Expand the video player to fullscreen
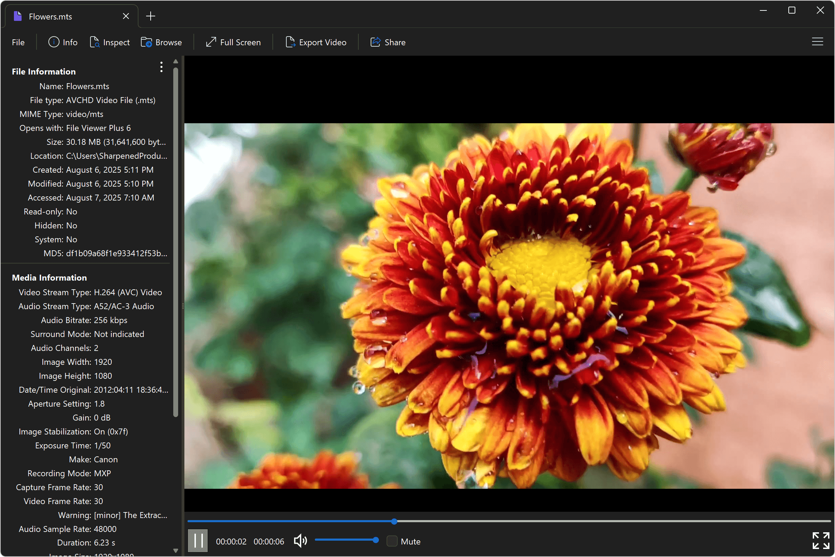This screenshot has height=557, width=835. pos(820,540)
